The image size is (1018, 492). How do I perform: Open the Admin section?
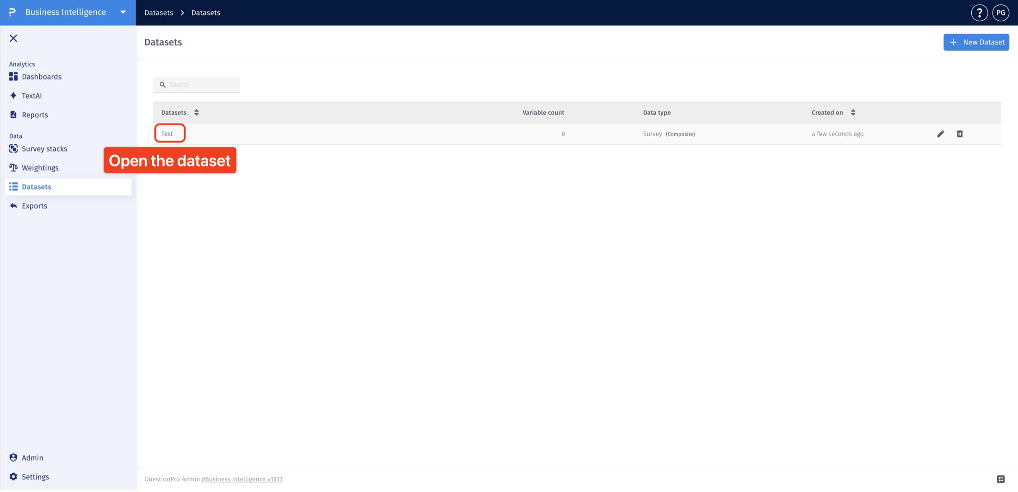tap(32, 458)
